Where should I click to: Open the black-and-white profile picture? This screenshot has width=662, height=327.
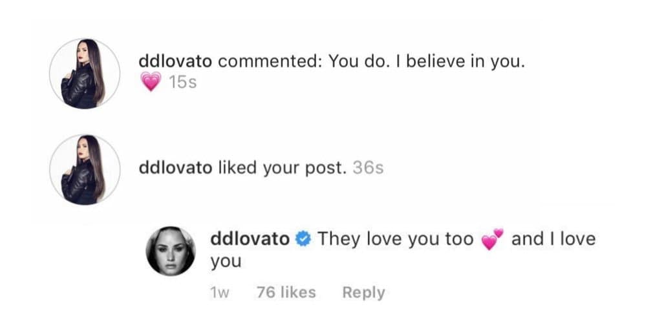tap(171, 251)
